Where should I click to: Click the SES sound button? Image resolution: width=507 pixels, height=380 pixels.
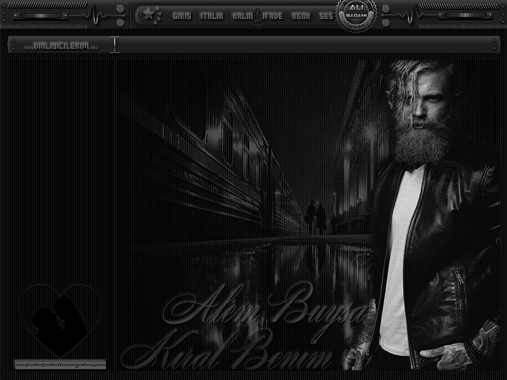point(326,16)
